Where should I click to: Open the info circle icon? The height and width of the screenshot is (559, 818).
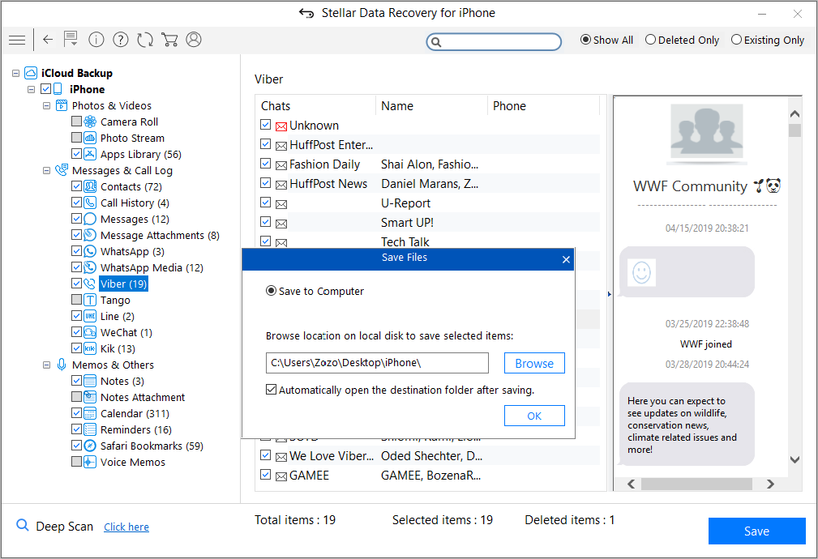96,40
